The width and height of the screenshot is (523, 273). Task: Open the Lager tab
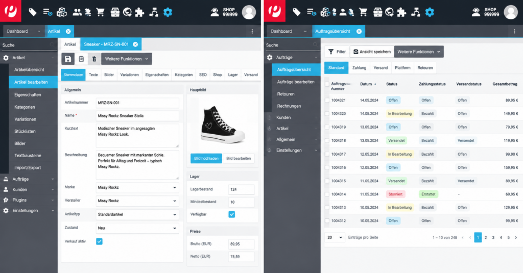click(233, 75)
